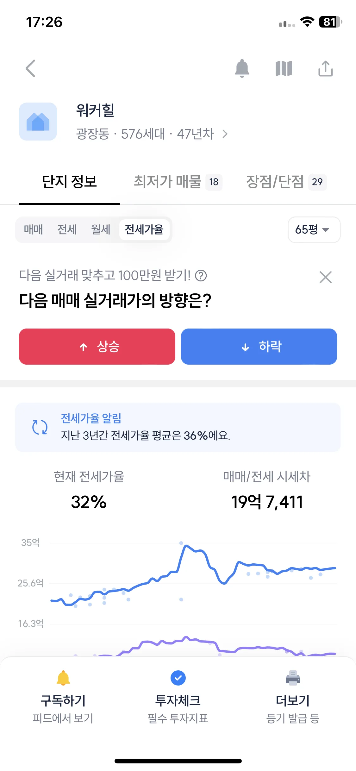Switch to 최저가 매물 tab
Viewport: 356px width, 771px height.
click(178, 182)
